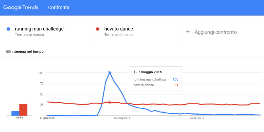Click the 17 gen 2016 axis label
Viewport: 264px width, 132px height.
(x=47, y=118)
